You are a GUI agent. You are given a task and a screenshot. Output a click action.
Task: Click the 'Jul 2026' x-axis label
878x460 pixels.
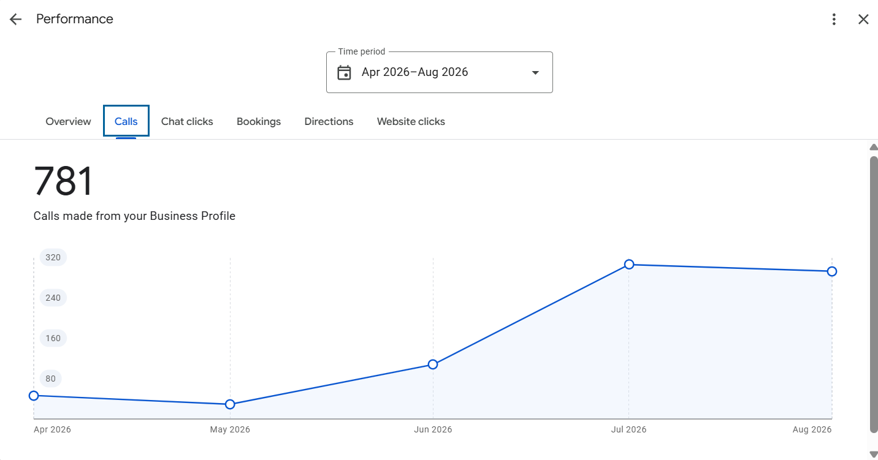[628, 429]
